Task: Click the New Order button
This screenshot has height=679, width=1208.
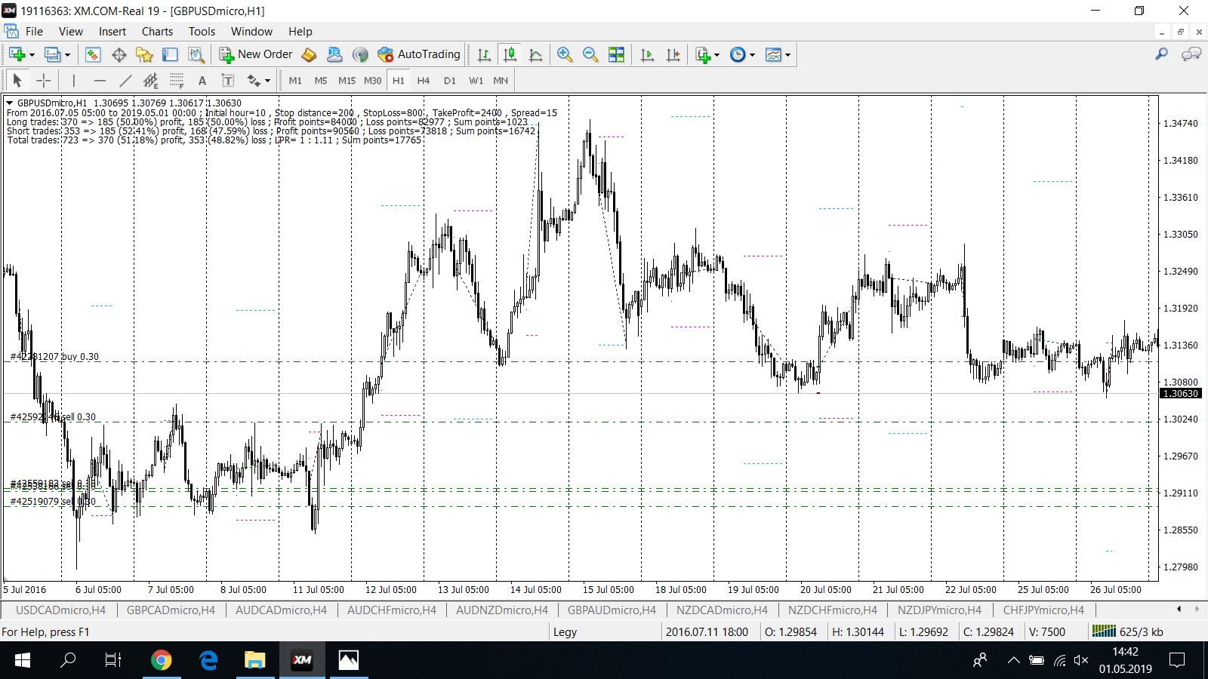Action: [256, 54]
